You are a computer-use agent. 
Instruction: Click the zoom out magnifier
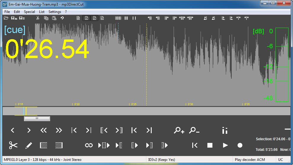click(x=194, y=130)
